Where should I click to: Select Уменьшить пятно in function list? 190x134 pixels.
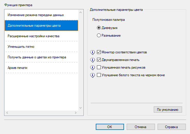23,47
